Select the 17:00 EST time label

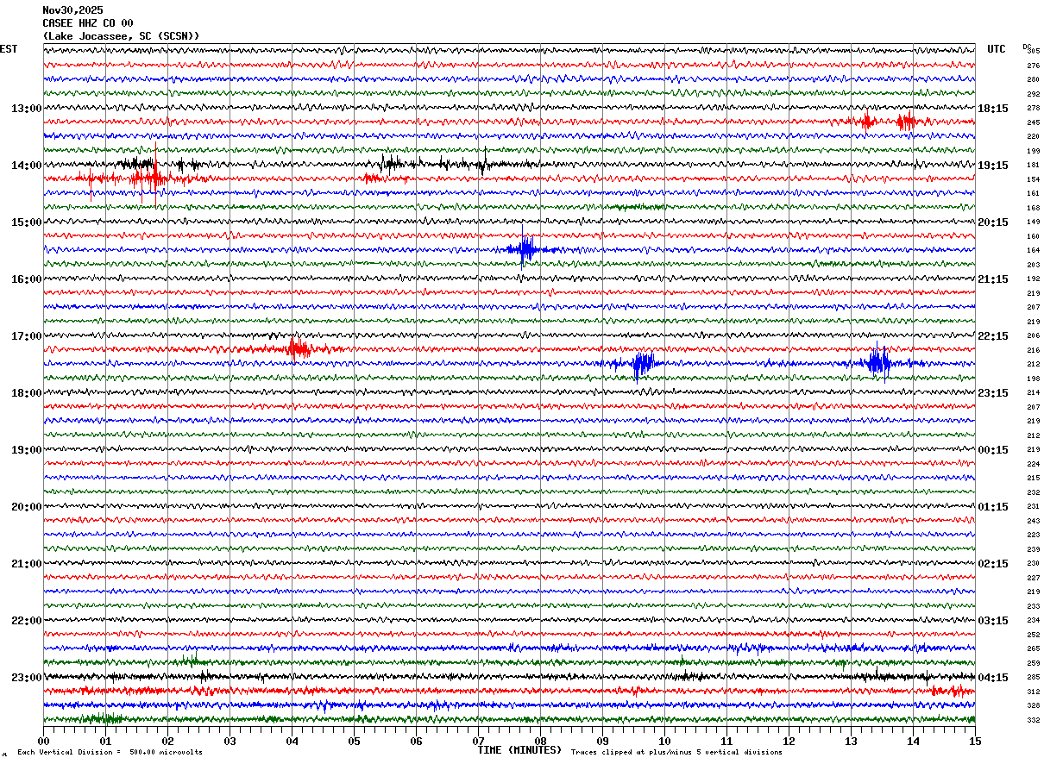tap(26, 336)
